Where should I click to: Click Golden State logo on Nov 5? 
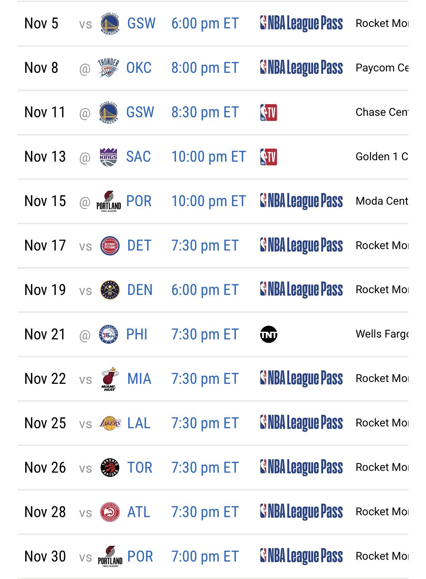pos(110,24)
